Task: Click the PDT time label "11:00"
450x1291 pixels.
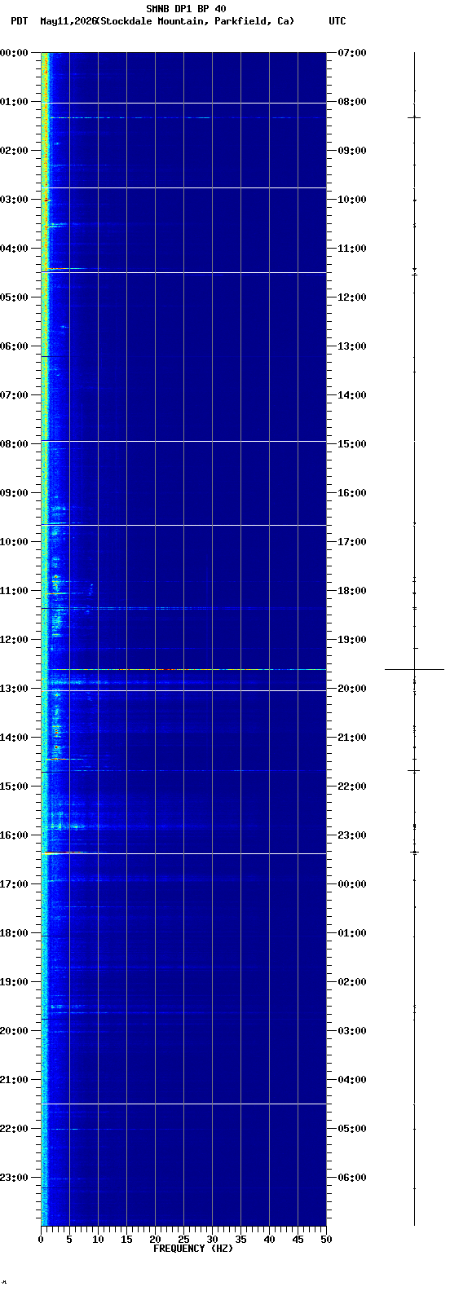Action: point(15,591)
